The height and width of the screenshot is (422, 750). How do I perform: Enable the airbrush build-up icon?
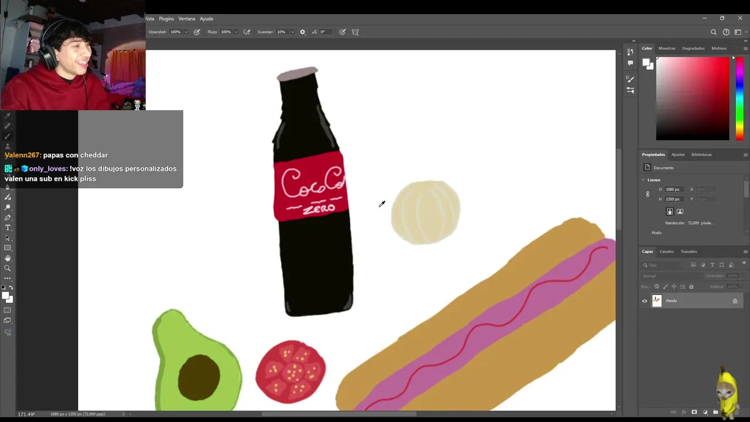[247, 32]
